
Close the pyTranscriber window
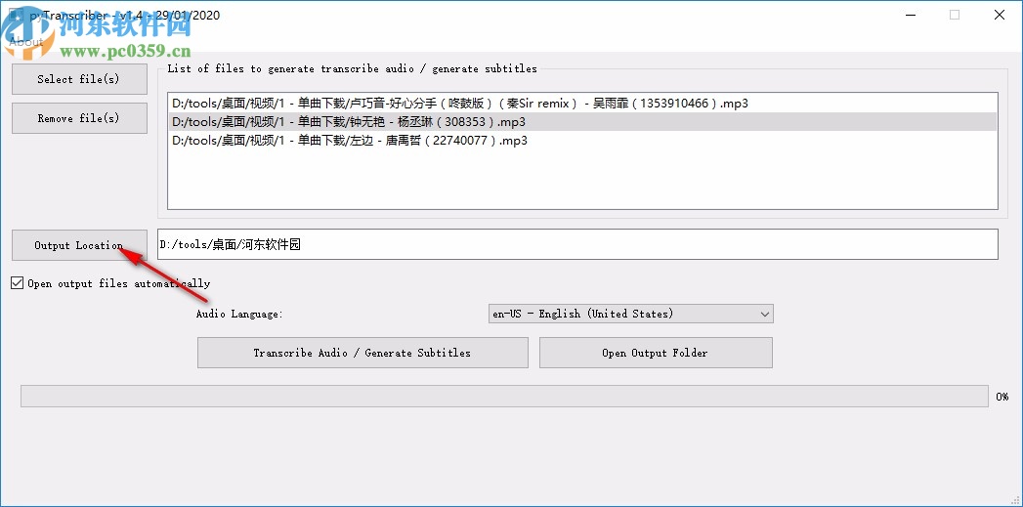tap(999, 15)
